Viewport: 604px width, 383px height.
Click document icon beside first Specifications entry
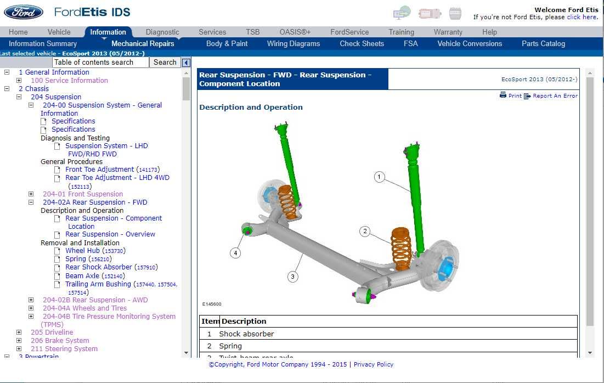click(43, 122)
